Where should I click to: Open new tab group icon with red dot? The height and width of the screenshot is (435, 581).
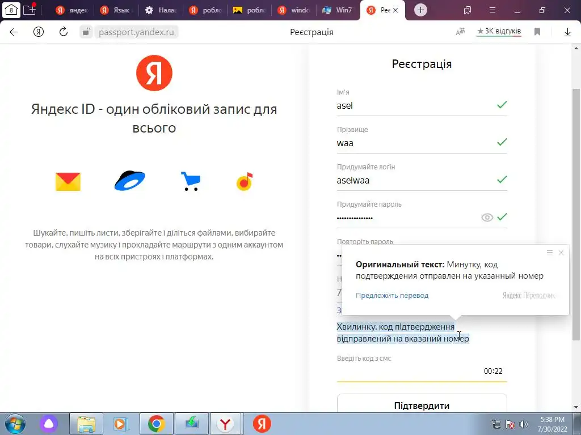[30, 10]
